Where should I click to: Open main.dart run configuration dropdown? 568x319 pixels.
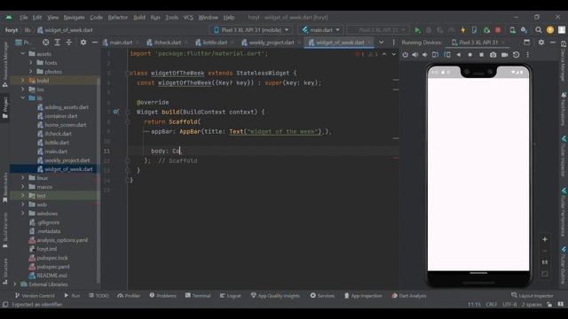pyautogui.click(x=321, y=30)
